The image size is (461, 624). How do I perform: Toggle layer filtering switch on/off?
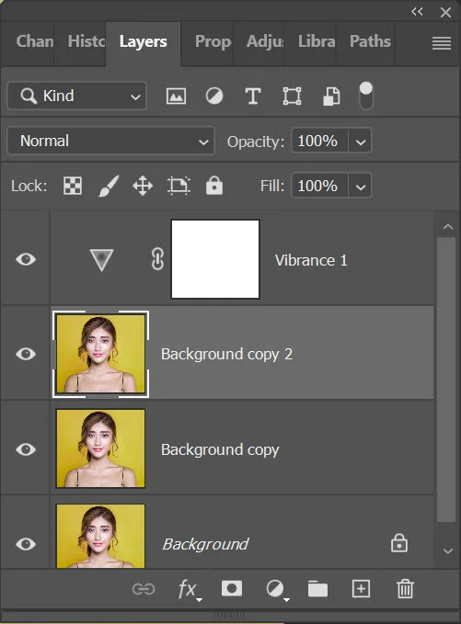(366, 96)
